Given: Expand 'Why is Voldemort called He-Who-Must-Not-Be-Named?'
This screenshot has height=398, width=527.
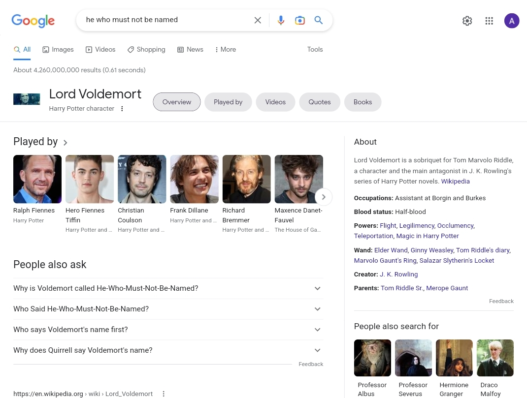Looking at the screenshot, I should 168,288.
